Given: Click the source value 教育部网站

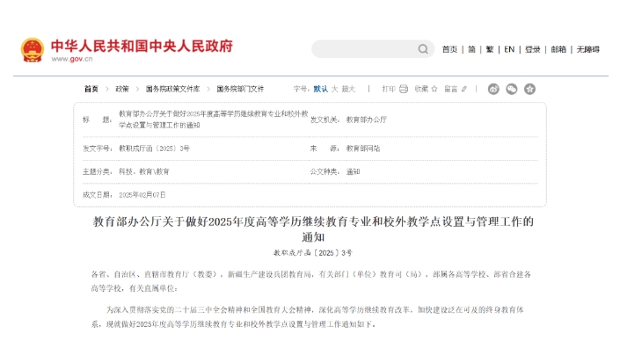Looking at the screenshot, I should tap(363, 149).
